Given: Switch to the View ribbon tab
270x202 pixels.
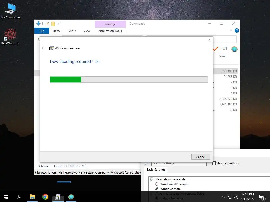Looking at the screenshot, I should pyautogui.click(x=87, y=31).
